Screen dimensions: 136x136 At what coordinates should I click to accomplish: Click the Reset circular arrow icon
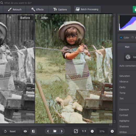pos(5,131)
